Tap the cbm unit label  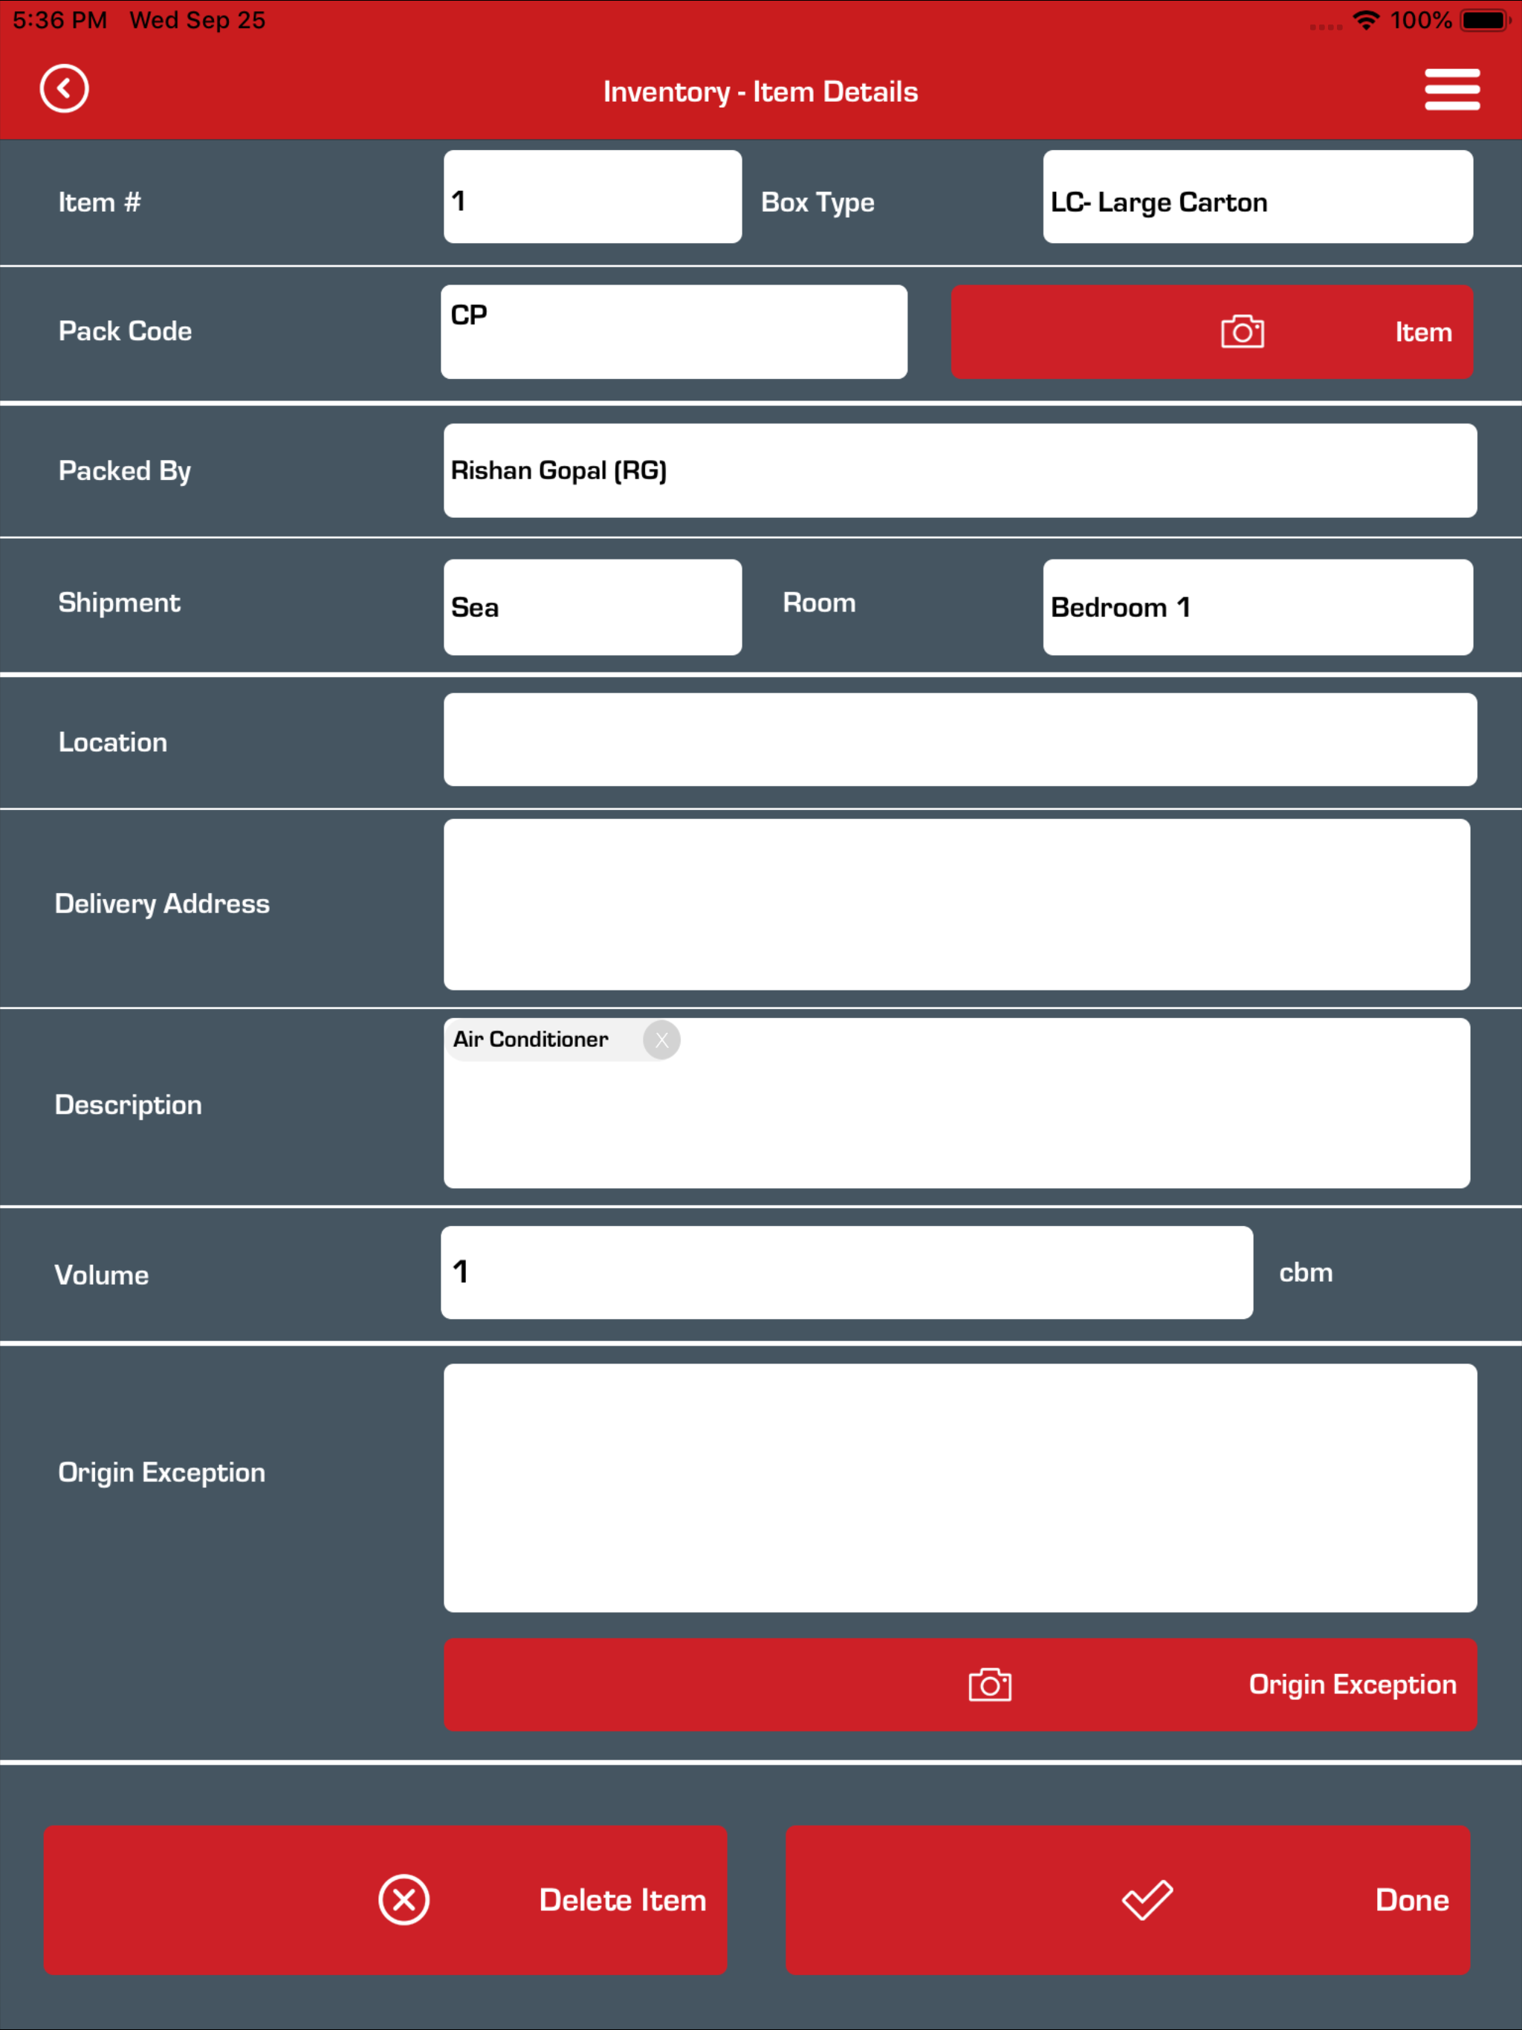1305,1273
